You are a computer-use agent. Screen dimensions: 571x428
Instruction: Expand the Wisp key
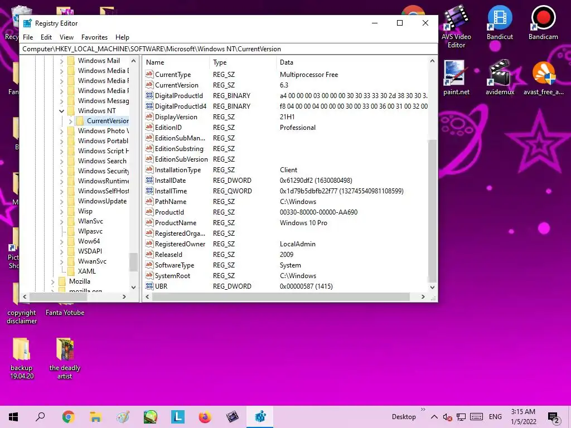(x=61, y=211)
